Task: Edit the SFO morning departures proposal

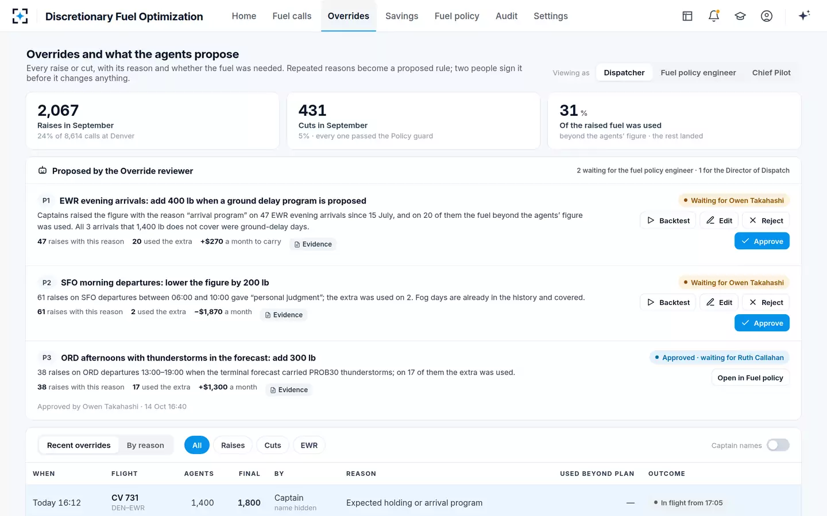Action: click(x=719, y=303)
